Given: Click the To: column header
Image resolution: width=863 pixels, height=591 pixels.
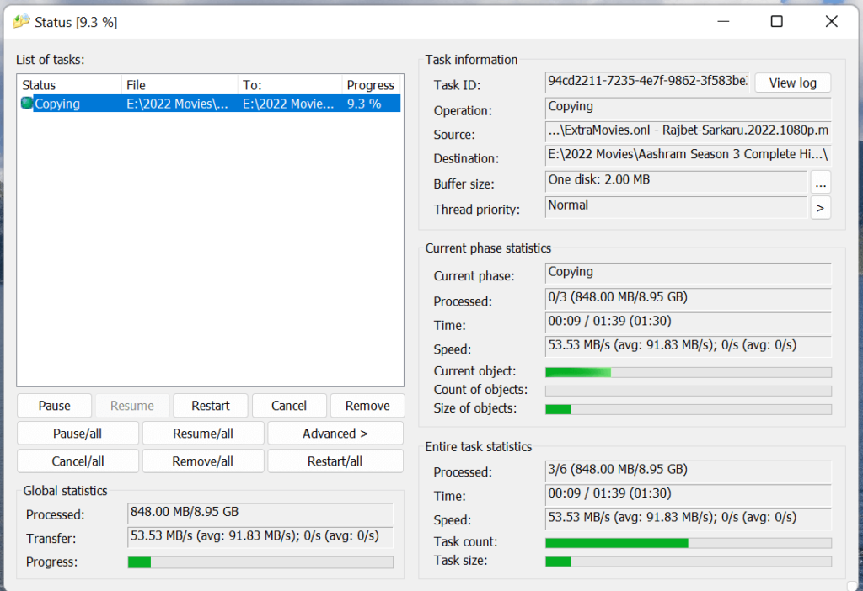Looking at the screenshot, I should point(290,85).
